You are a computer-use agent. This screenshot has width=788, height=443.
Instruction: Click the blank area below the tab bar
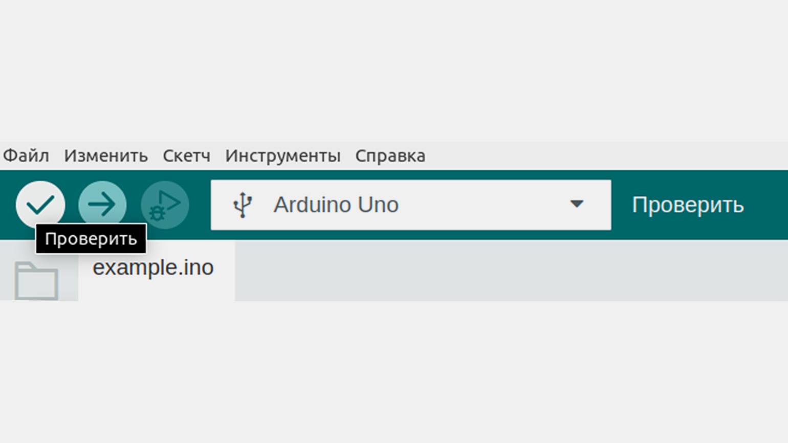394,371
